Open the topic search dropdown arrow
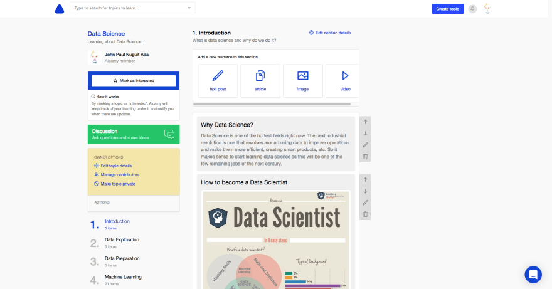This screenshot has height=289, width=552. click(x=189, y=8)
